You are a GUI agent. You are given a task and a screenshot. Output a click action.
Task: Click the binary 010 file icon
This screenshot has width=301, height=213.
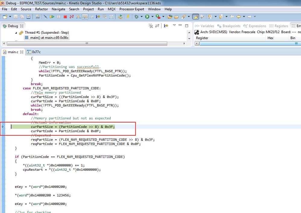click(38, 17)
